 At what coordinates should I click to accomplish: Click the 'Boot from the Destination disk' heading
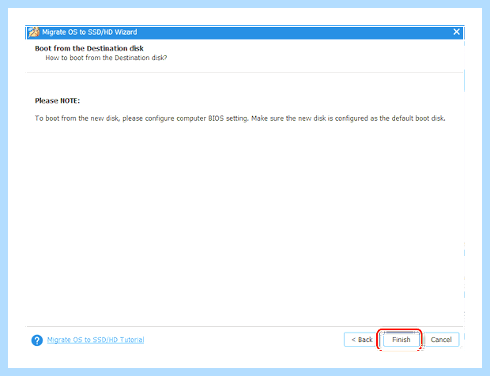click(x=89, y=48)
